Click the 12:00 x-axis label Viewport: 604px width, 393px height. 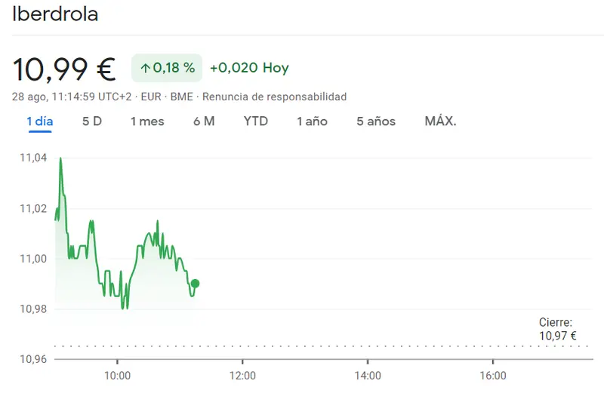[x=242, y=376]
